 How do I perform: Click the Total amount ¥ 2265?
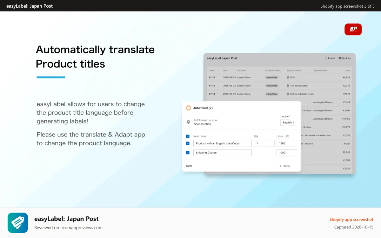(x=284, y=166)
